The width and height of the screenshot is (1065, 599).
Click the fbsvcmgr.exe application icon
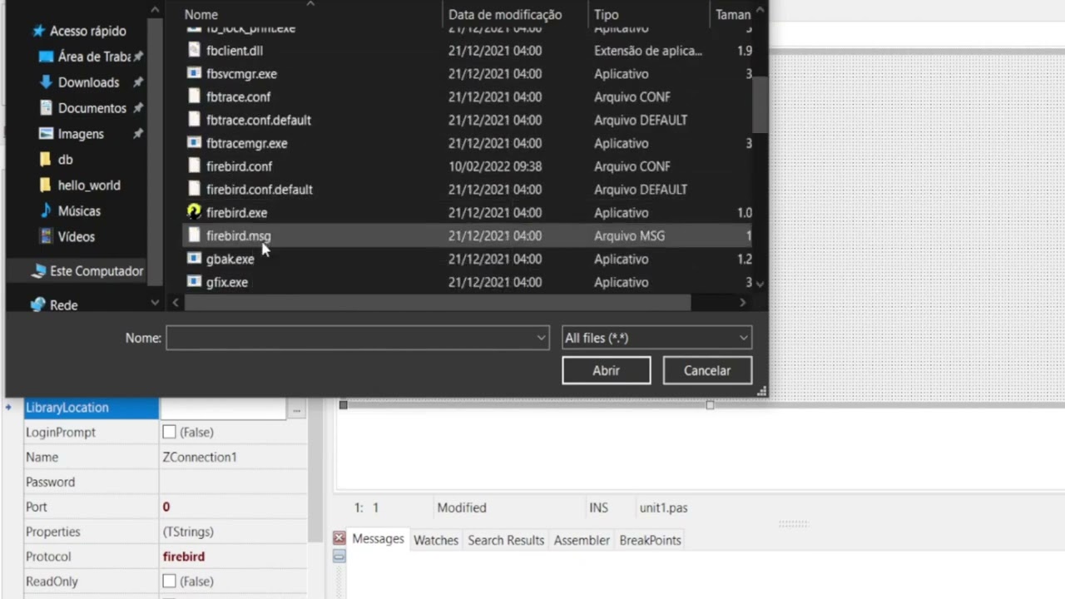click(194, 74)
